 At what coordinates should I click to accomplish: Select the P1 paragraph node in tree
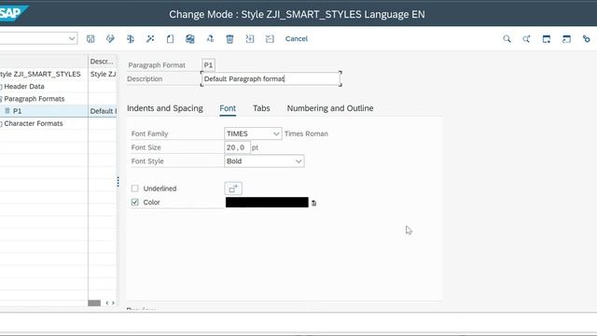coord(17,111)
